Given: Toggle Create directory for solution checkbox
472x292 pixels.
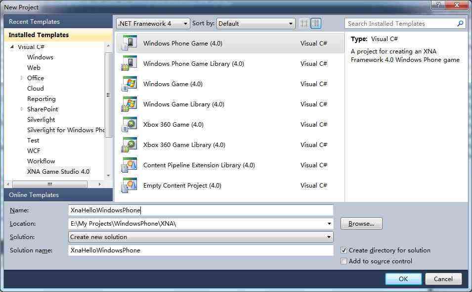Looking at the screenshot, I should tap(343, 250).
